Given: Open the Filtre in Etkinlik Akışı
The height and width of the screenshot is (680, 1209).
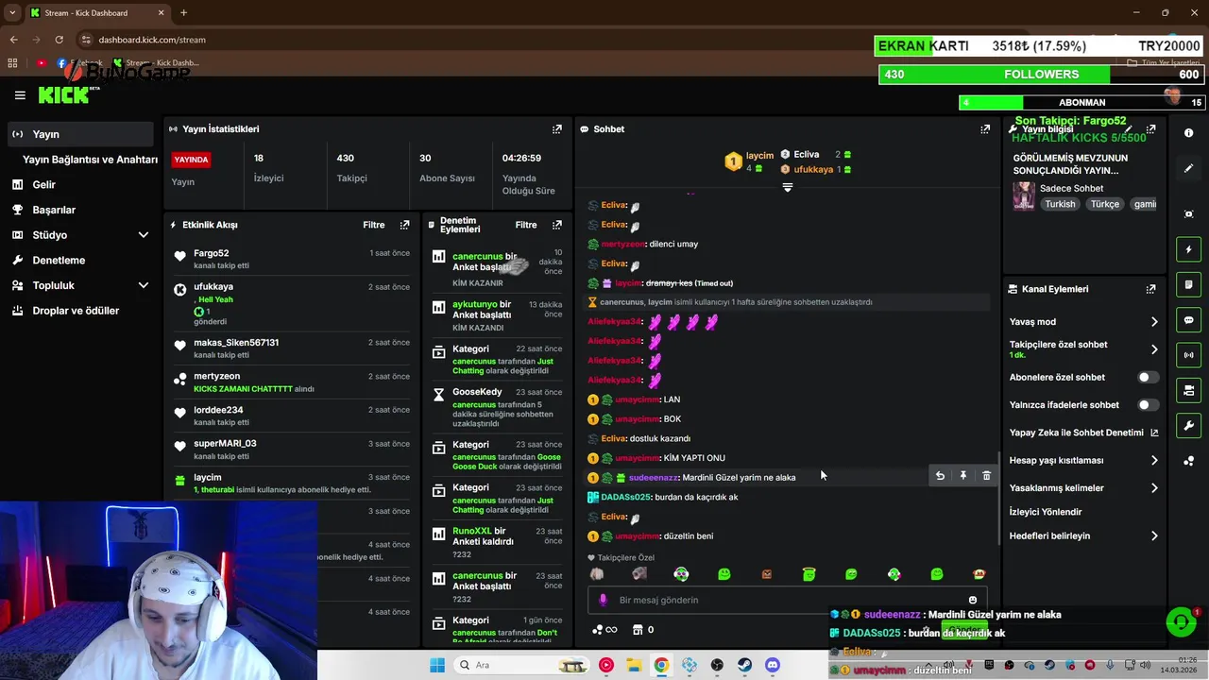Looking at the screenshot, I should (x=374, y=225).
